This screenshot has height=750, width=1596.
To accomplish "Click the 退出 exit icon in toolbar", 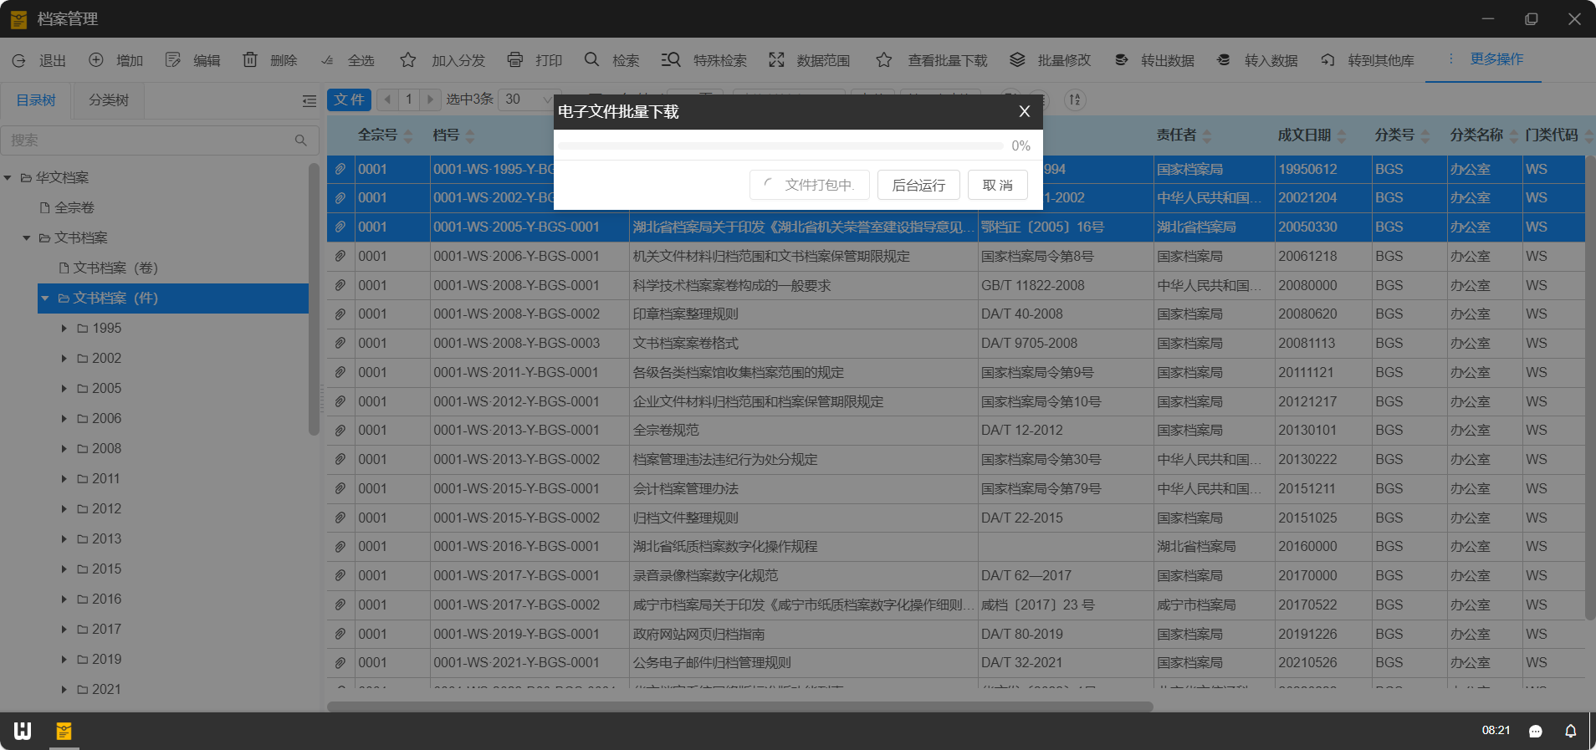I will [18, 60].
